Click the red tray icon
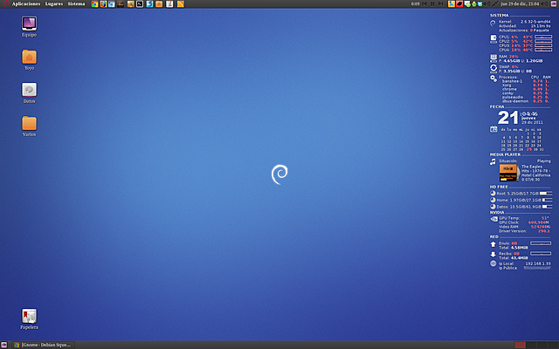 [x=459, y=3]
